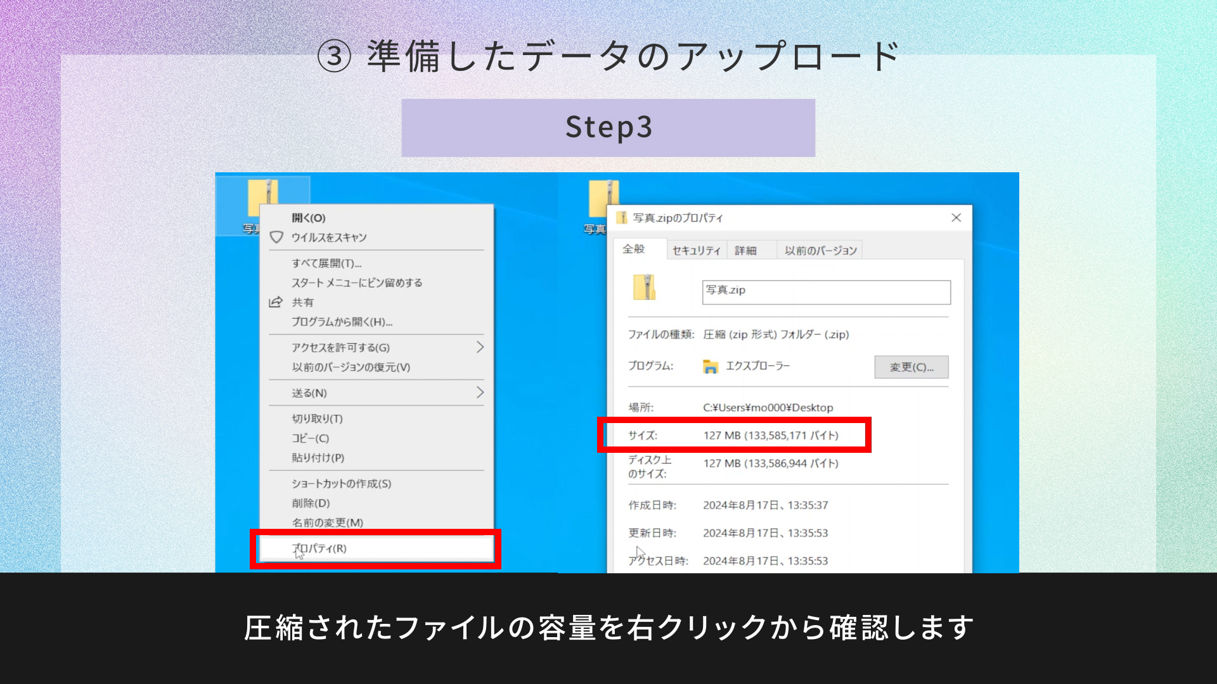
Task: Switch to the 詳細 tab
Action: click(752, 251)
